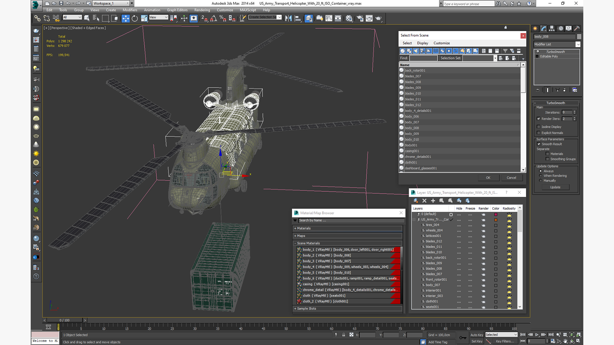Viewport: 614px width, 345px height.
Task: Open the Modifier List dropdown
Action: (578, 44)
